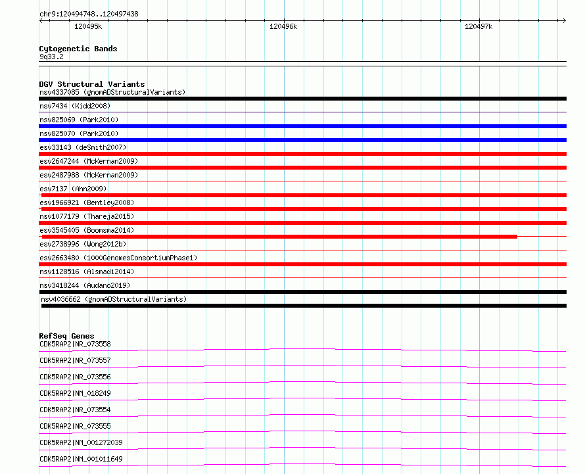Image resolution: width=585 pixels, height=474 pixels.
Task: Click esv2647244 (McKernan2009) label
Action: point(89,161)
